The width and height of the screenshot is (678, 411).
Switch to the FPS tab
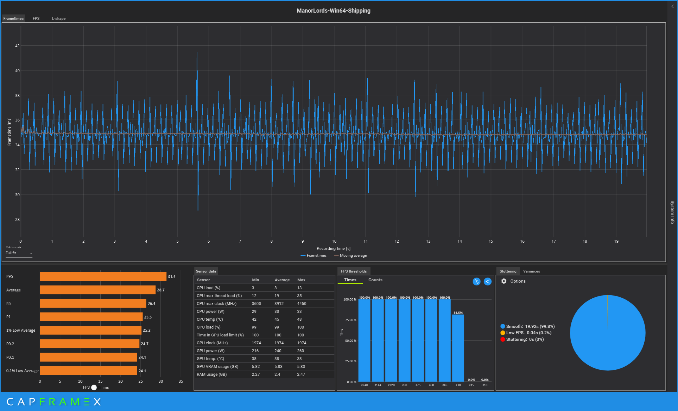pyautogui.click(x=36, y=19)
